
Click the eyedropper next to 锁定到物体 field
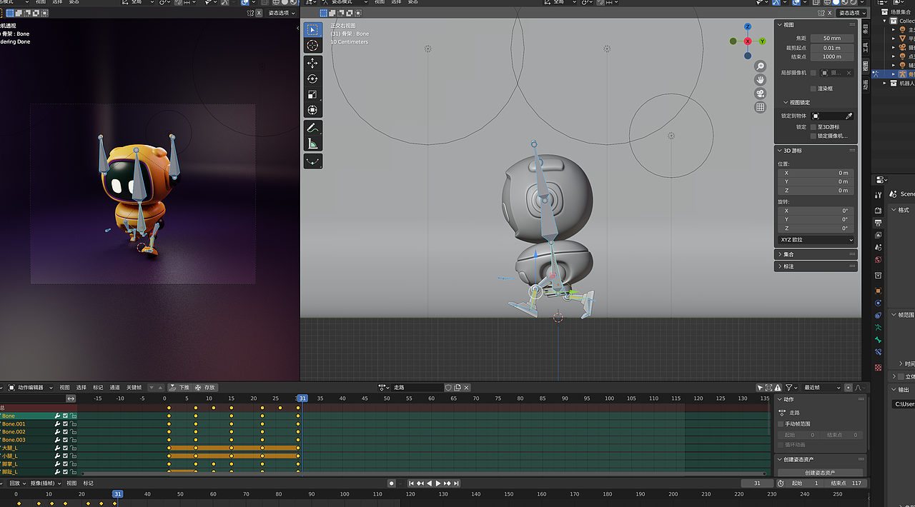pos(849,116)
